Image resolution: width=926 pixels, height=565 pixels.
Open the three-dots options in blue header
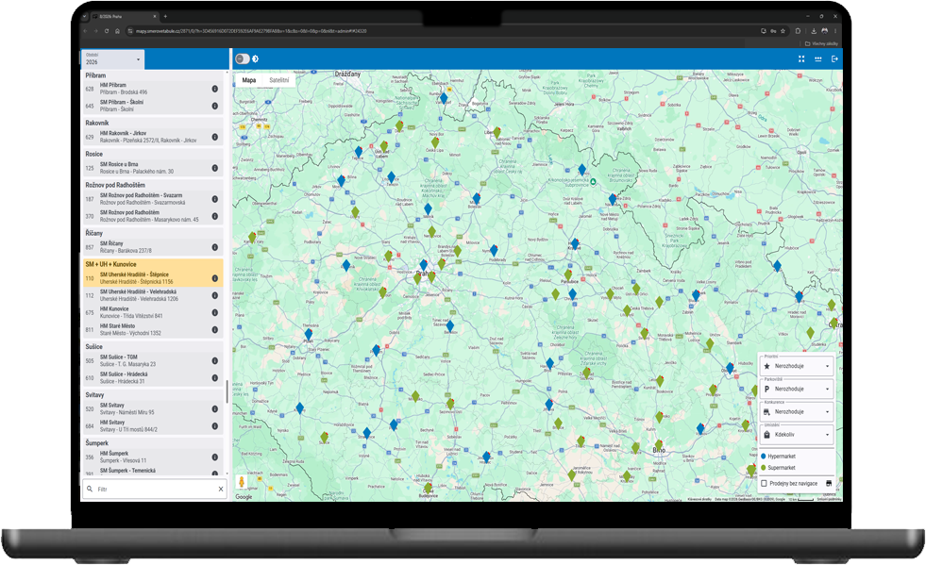818,59
